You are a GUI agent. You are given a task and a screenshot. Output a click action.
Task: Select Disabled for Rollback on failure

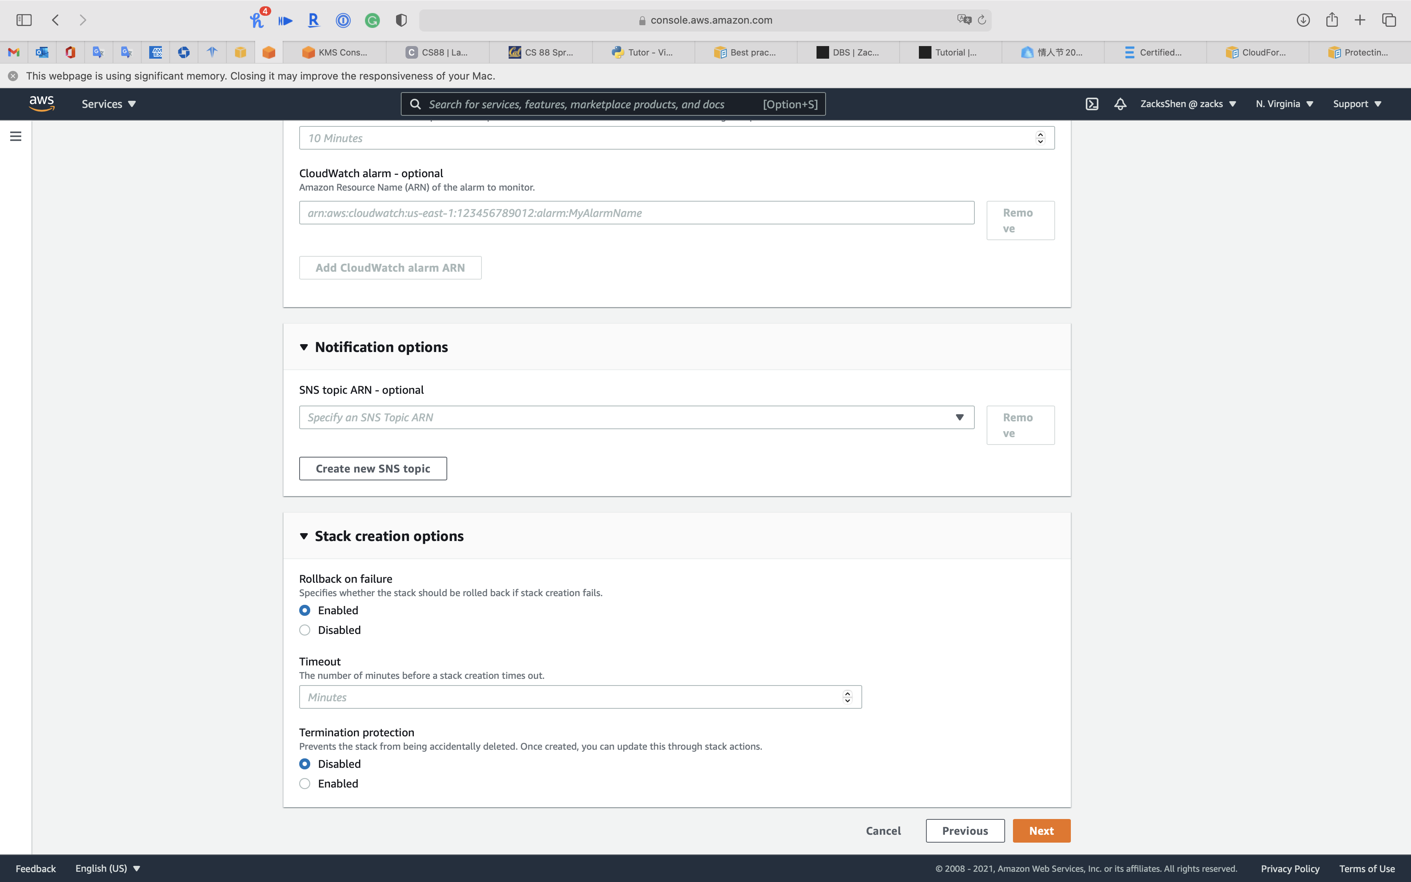pyautogui.click(x=304, y=630)
